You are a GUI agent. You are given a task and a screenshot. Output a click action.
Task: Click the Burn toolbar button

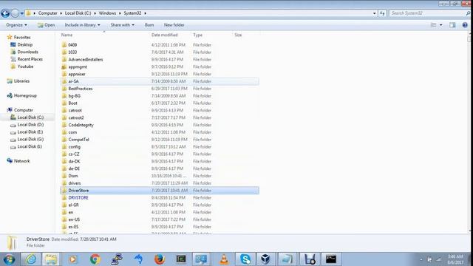coord(149,25)
